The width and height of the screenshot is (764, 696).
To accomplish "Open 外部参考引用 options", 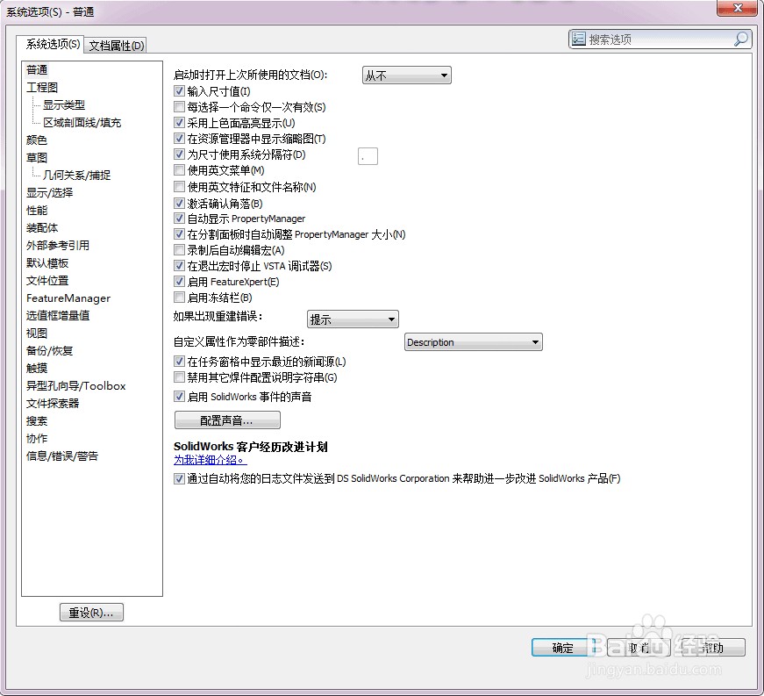I will pyautogui.click(x=58, y=246).
